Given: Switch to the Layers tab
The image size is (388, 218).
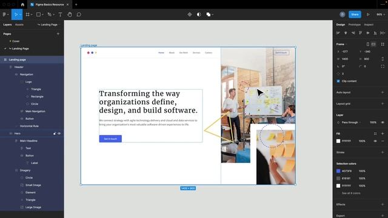Looking at the screenshot, I should 7,25.
